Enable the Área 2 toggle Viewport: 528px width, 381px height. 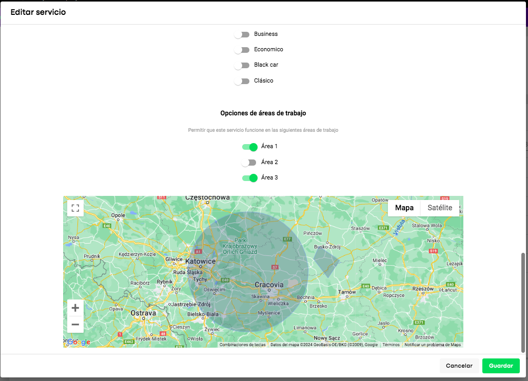(249, 163)
